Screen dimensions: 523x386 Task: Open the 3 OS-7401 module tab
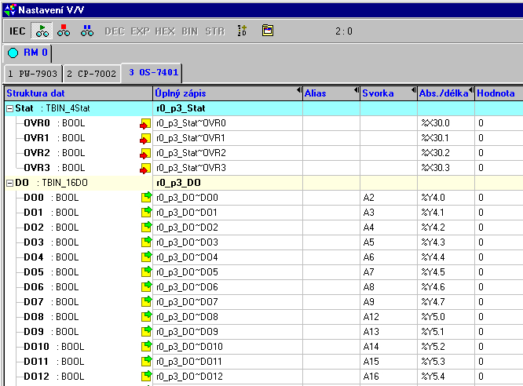coord(152,72)
